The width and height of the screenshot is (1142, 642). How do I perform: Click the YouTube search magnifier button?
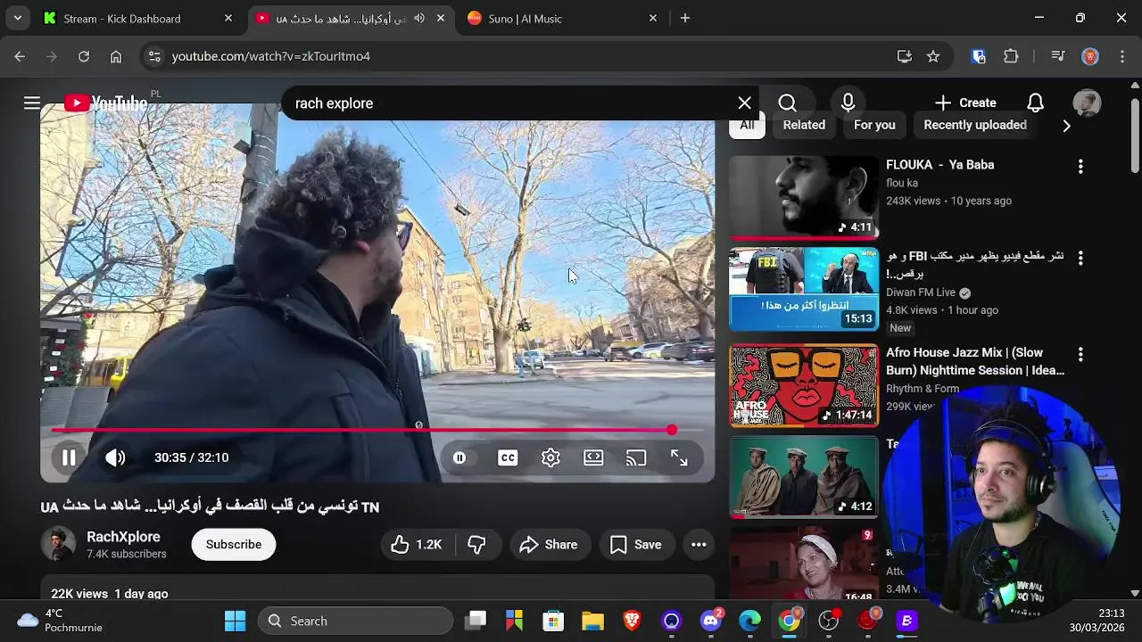point(787,103)
